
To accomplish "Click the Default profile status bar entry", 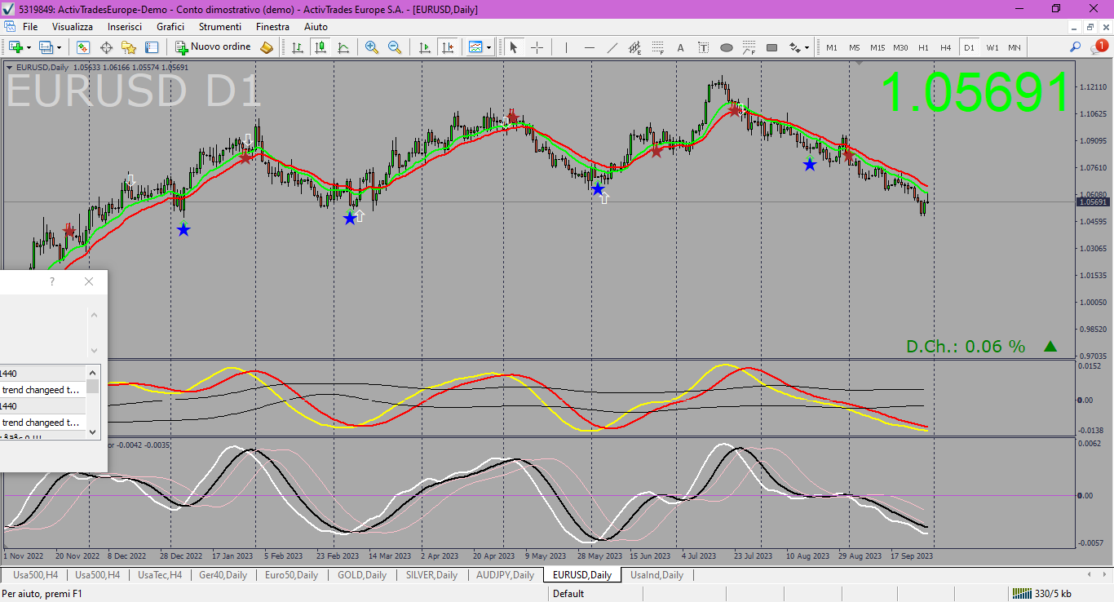I will (568, 594).
